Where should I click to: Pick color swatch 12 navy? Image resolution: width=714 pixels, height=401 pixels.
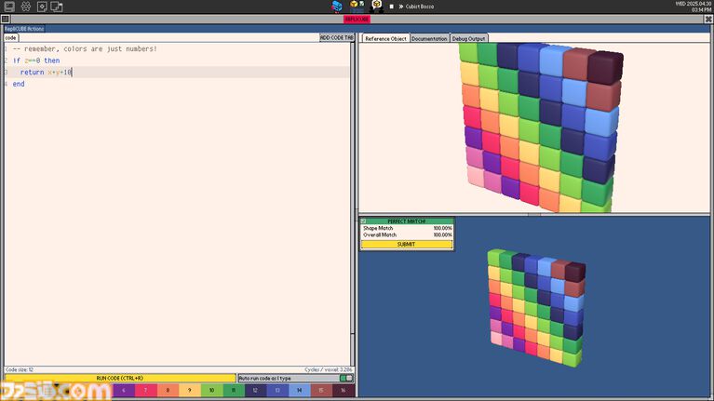(255, 391)
